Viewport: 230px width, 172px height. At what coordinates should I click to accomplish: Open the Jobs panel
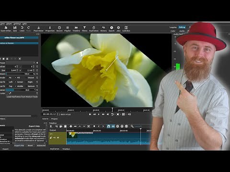[x=118, y=29]
